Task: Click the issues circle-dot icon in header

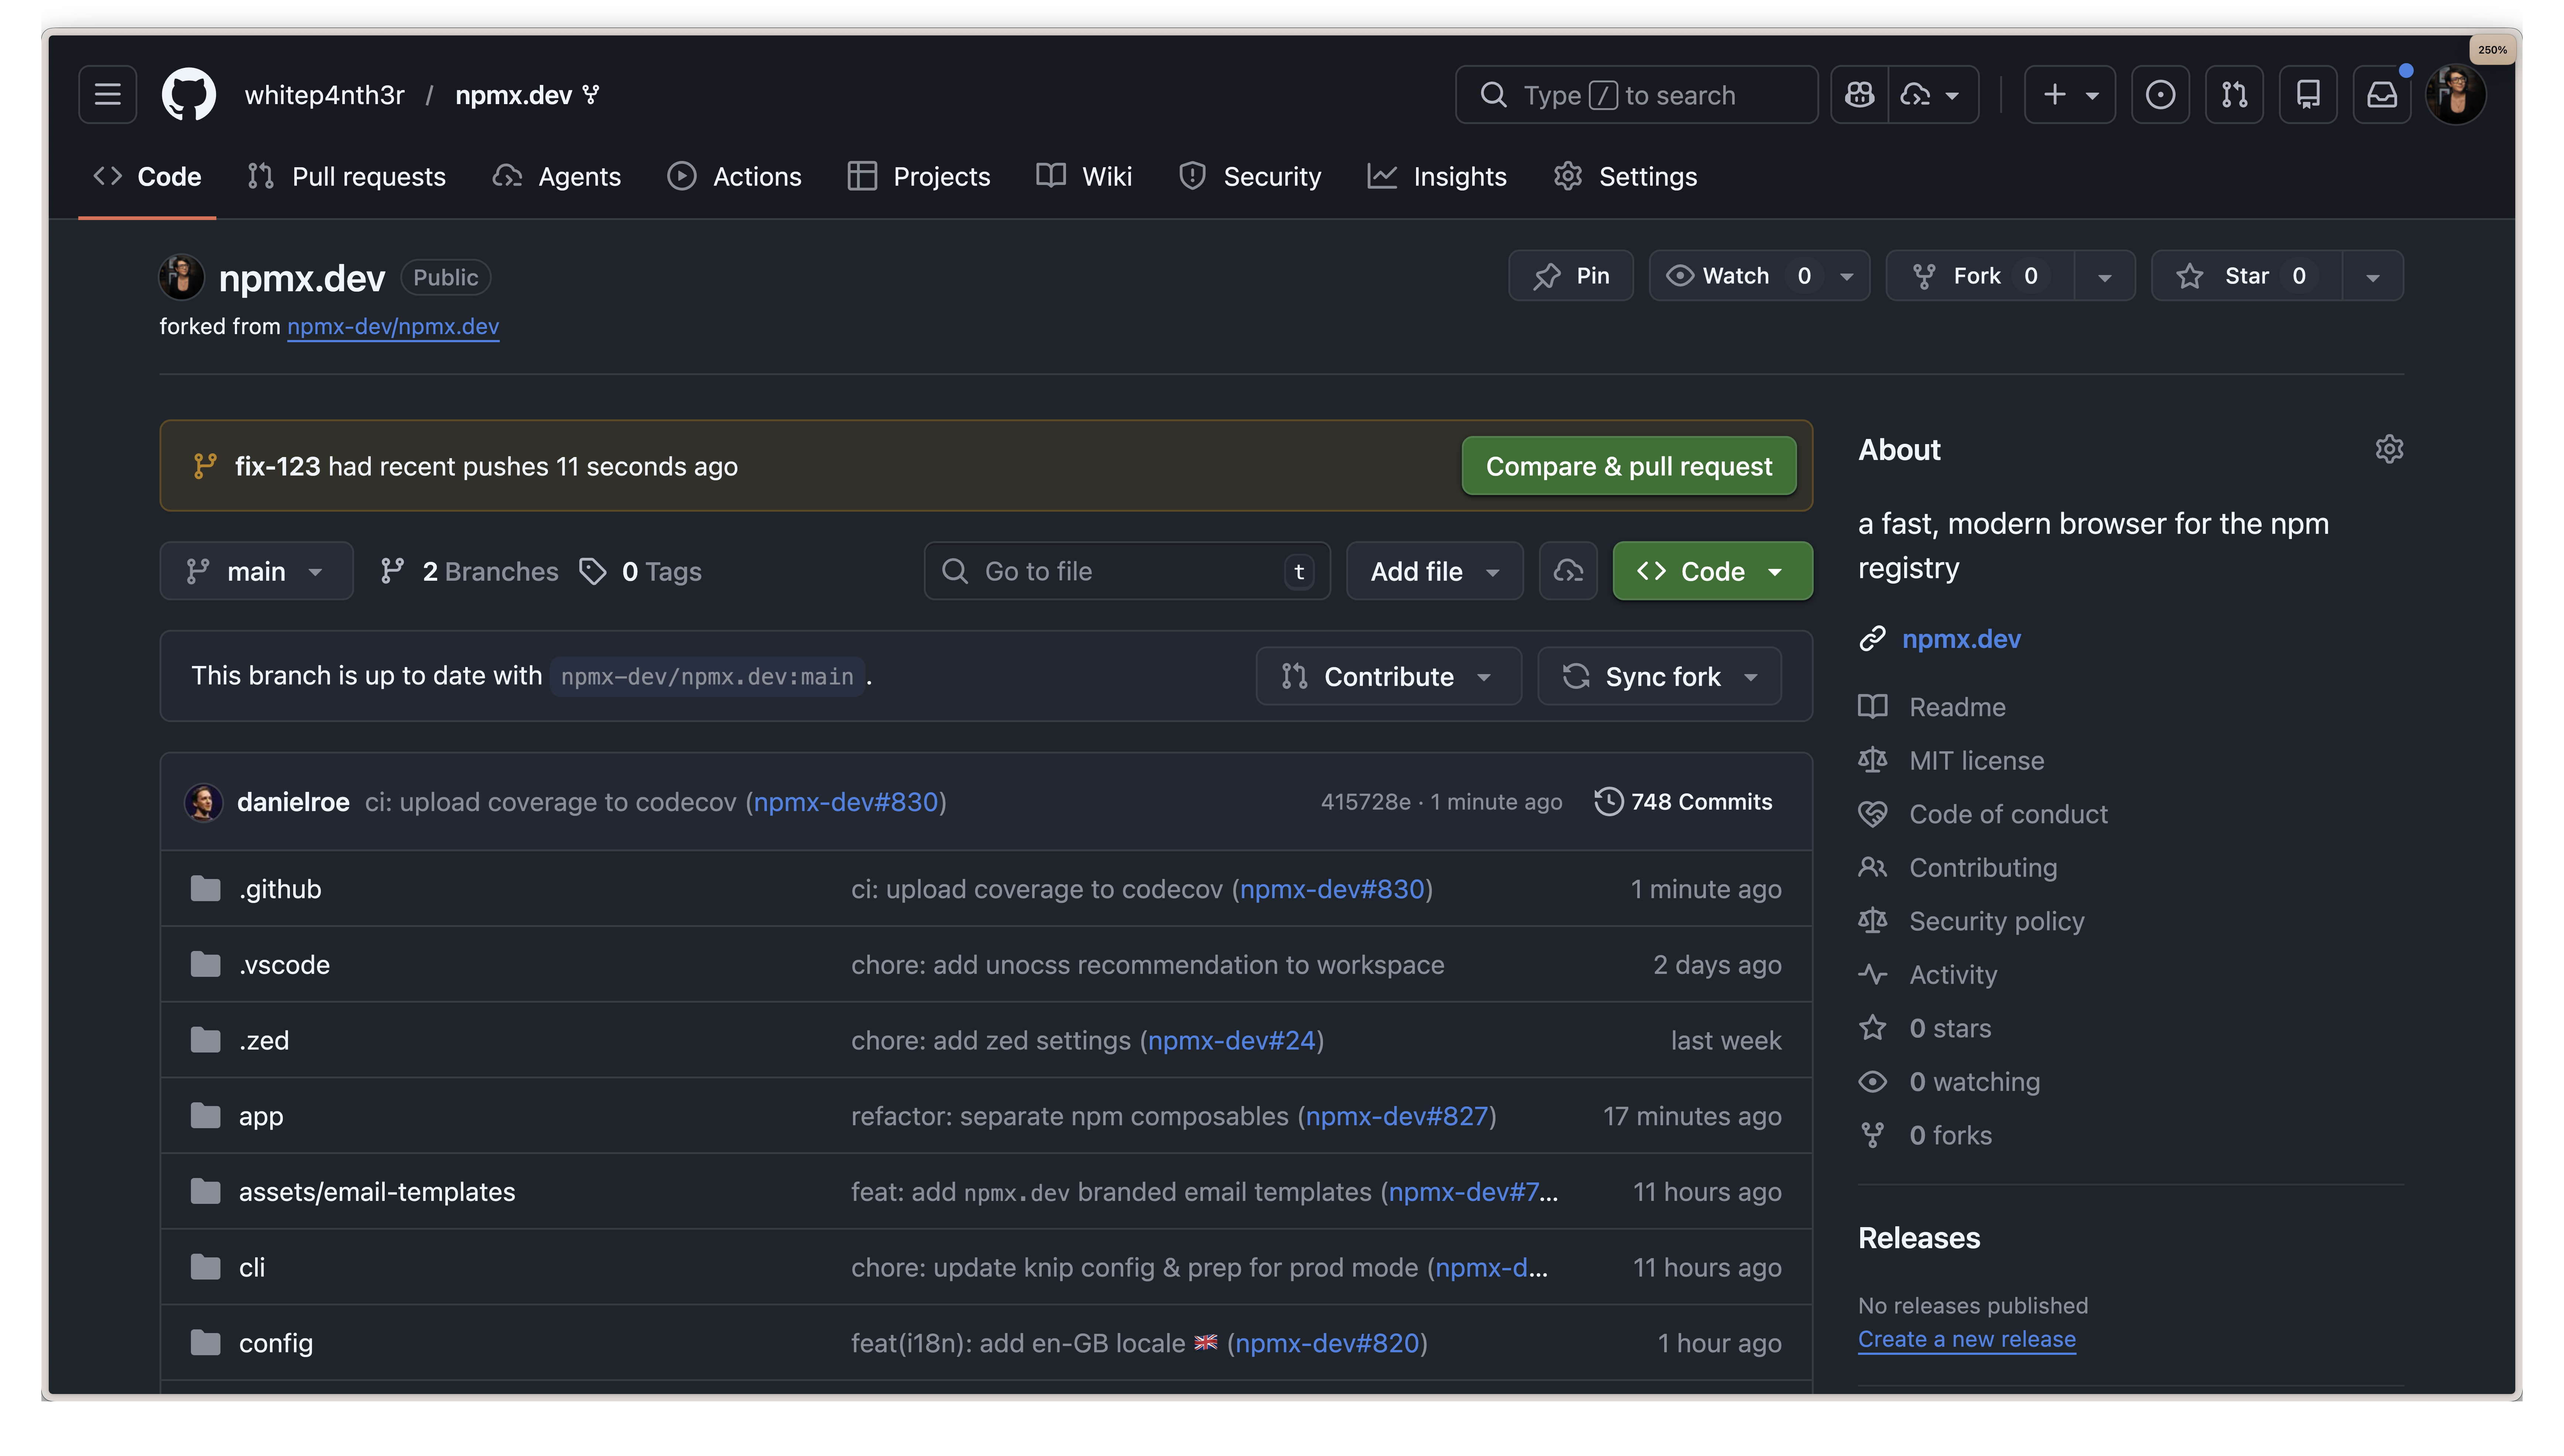Action: pyautogui.click(x=2160, y=94)
